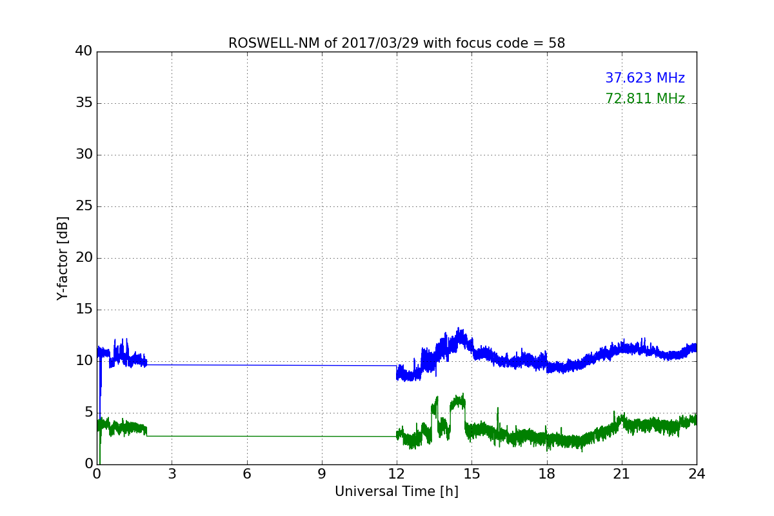Select the green 72.811 MHz legend label
The width and height of the screenshot is (774, 516).
click(x=645, y=99)
